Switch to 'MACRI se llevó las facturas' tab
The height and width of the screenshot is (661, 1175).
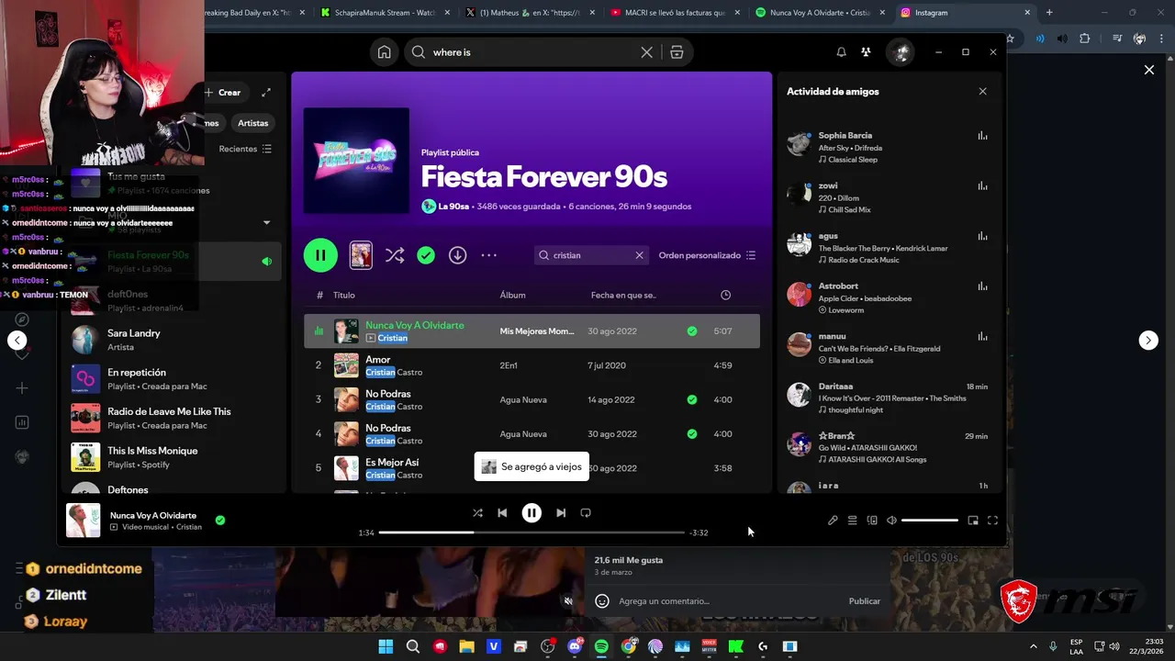click(674, 13)
